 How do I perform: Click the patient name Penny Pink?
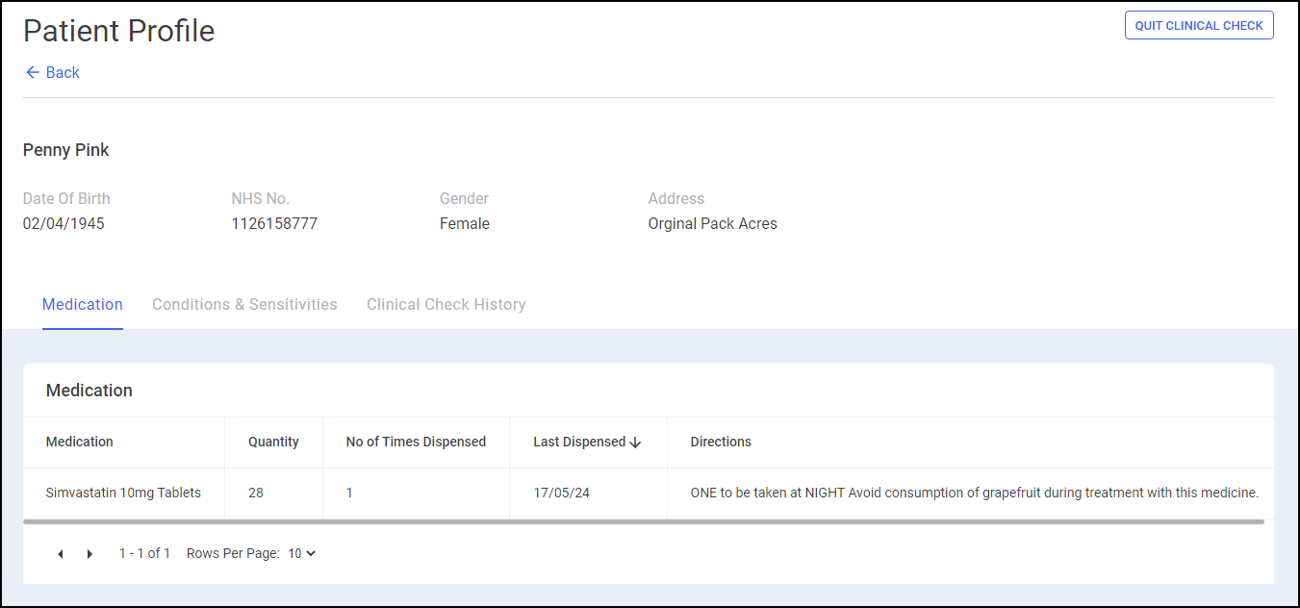(x=66, y=150)
